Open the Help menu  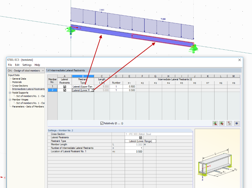click(x=37, y=65)
